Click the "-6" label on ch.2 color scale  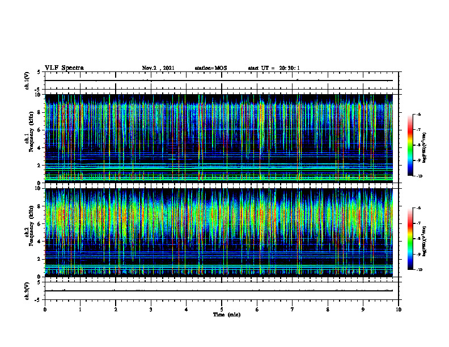[x=418, y=208]
